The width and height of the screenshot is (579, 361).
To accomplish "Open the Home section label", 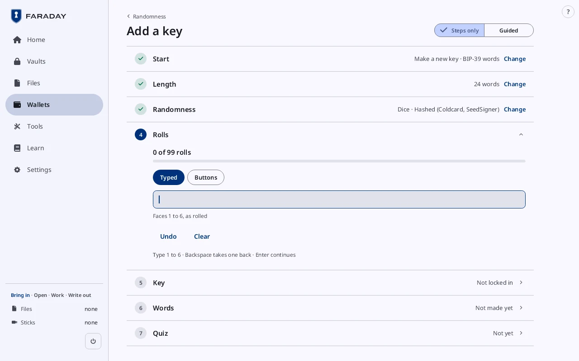I will click(36, 40).
